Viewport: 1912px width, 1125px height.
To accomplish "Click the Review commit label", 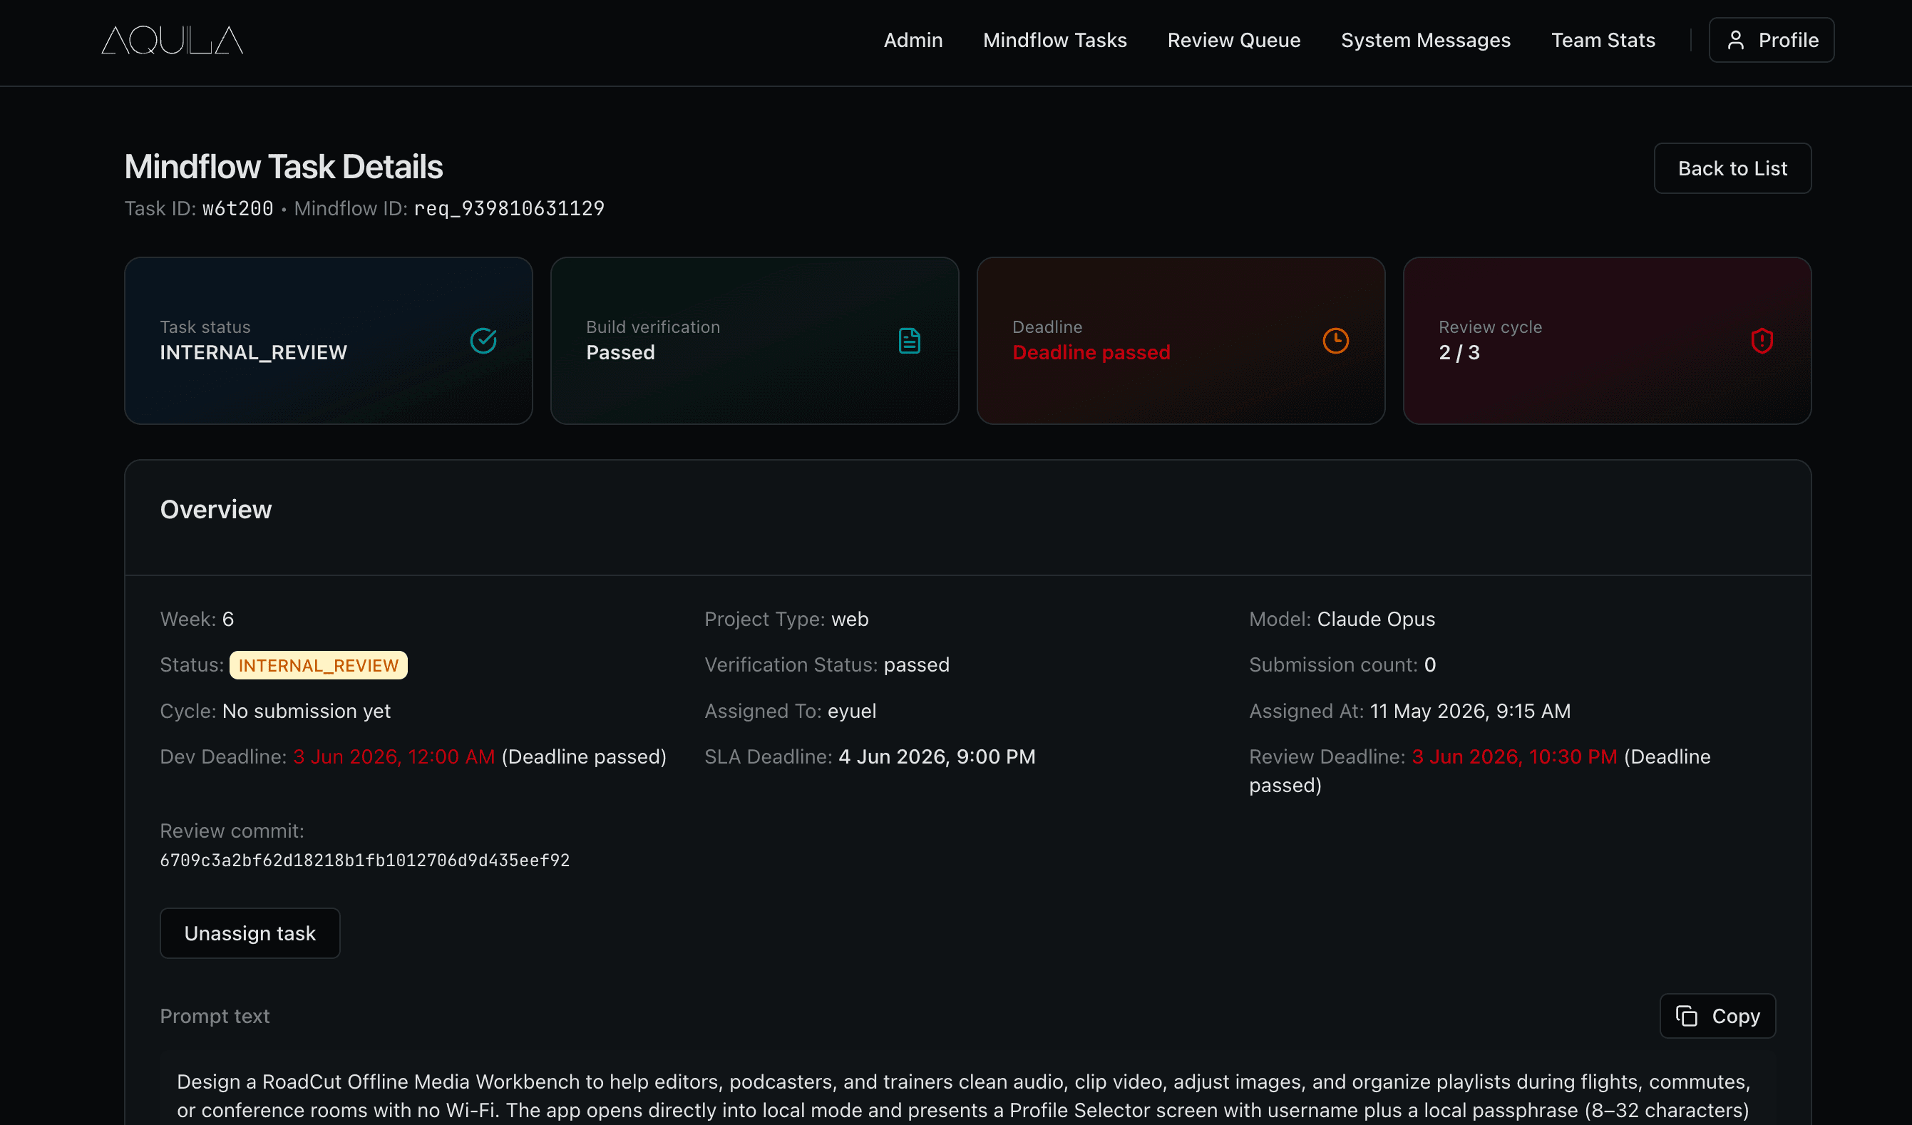I will click(232, 831).
